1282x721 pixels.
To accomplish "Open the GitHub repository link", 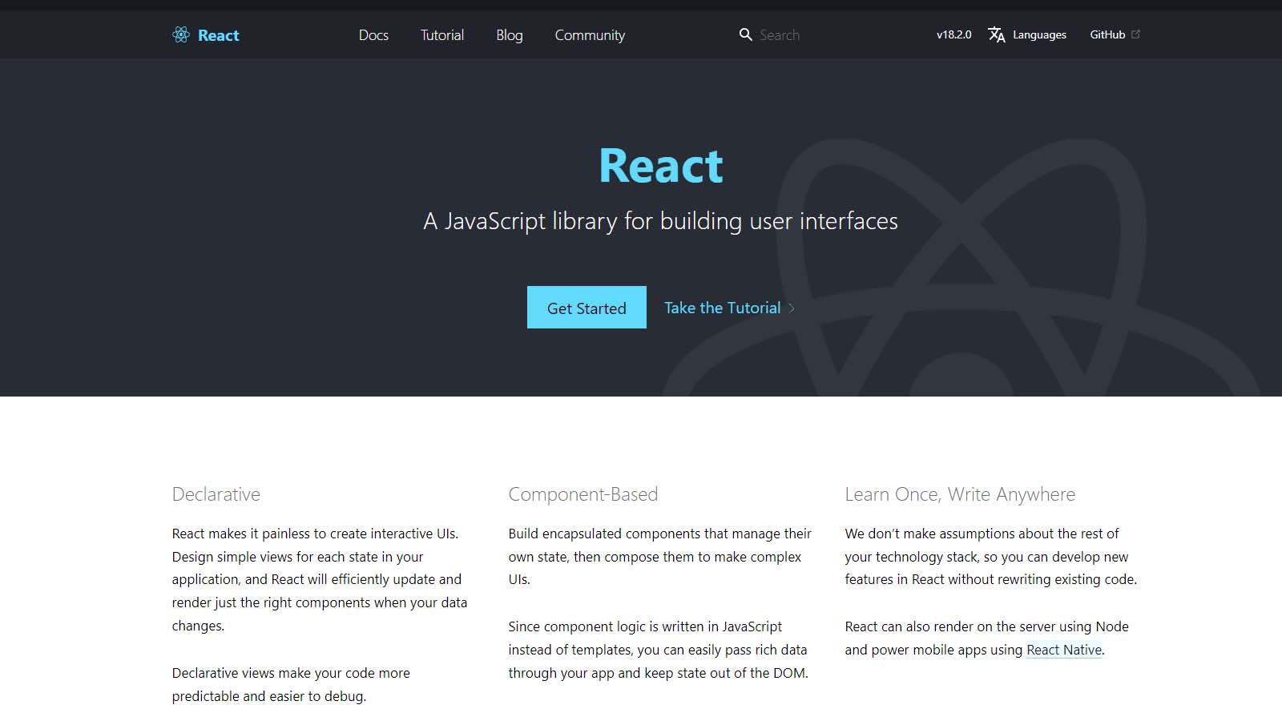I will click(x=1107, y=34).
